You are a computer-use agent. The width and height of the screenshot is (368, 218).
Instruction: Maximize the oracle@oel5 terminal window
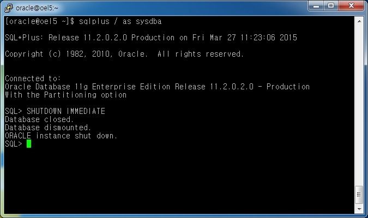(331, 5)
